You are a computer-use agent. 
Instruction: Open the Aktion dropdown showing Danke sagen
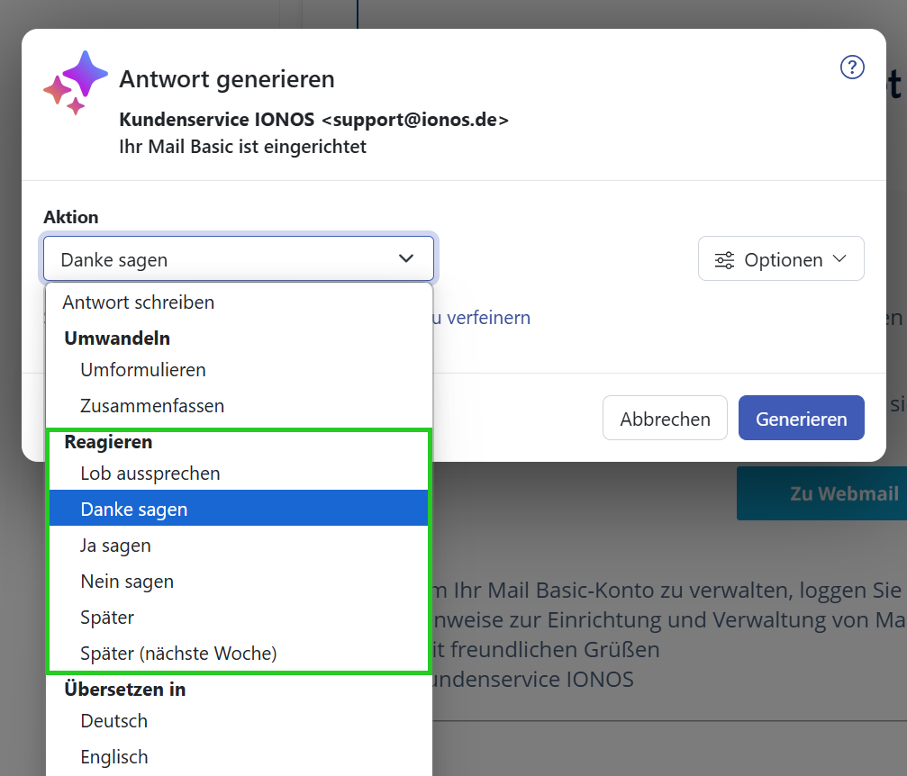(x=239, y=258)
